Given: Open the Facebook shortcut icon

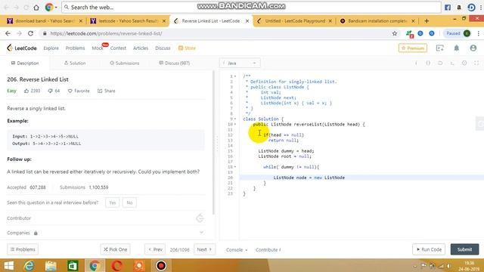Looking at the screenshot, I should (448, 8).
